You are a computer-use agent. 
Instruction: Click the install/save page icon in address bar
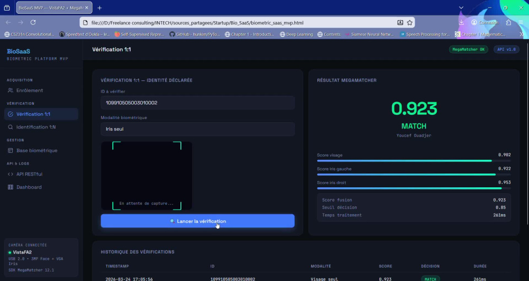400,23
